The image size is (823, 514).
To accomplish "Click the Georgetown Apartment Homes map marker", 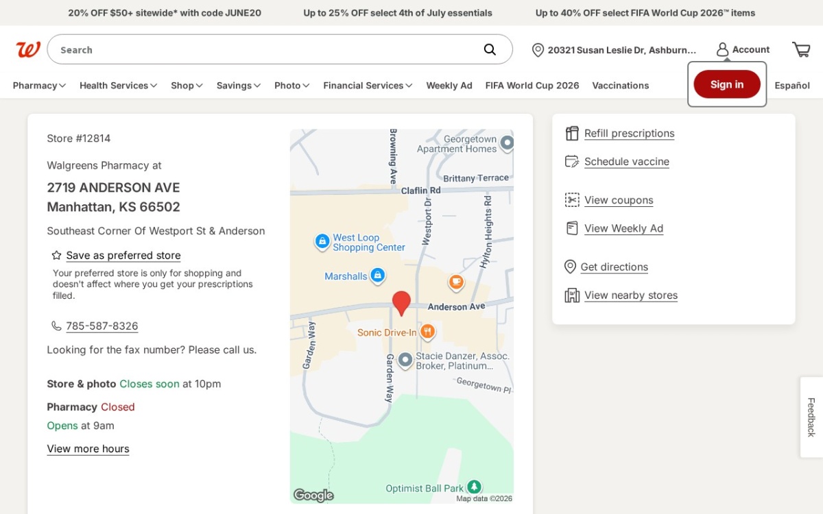I will [x=507, y=143].
